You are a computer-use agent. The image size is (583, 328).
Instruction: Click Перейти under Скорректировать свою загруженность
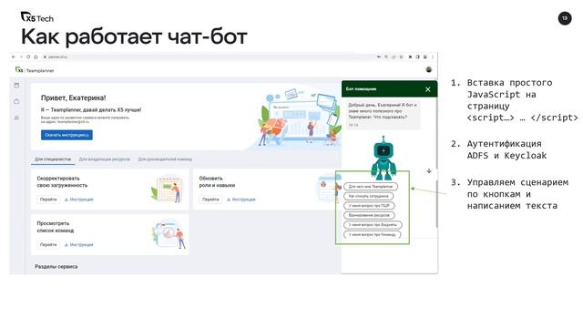(48, 200)
